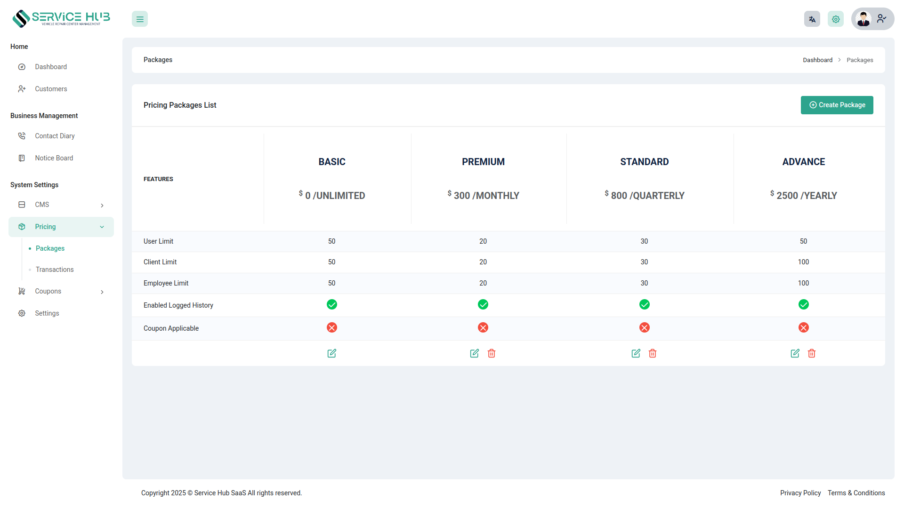Open the settings gear in the top bar

[836, 19]
